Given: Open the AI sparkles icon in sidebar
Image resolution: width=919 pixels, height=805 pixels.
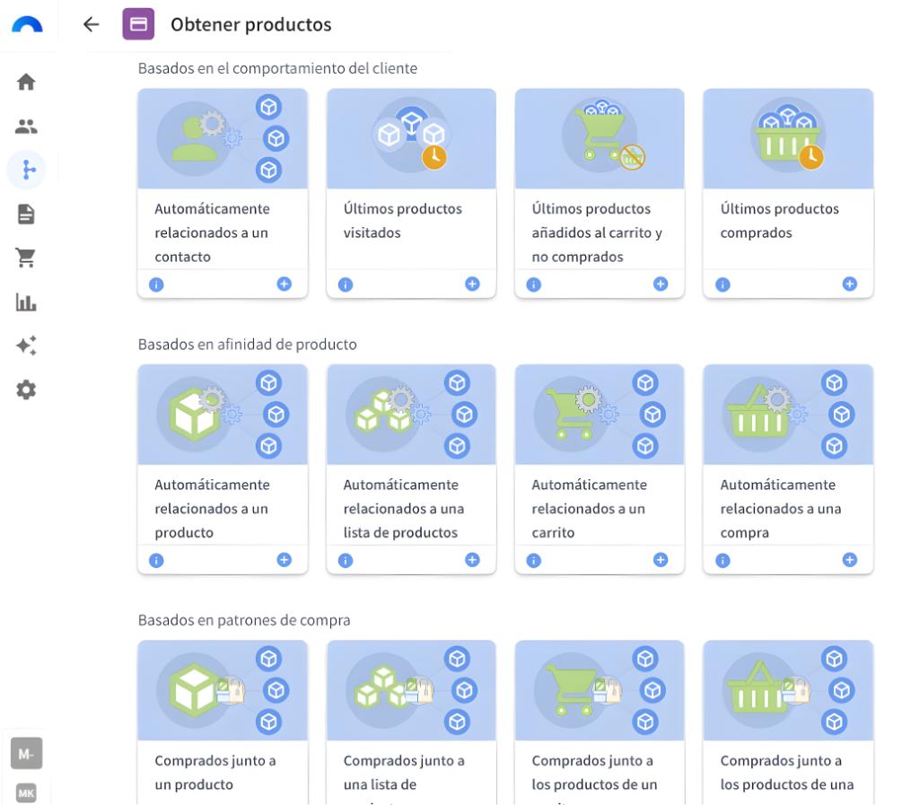Looking at the screenshot, I should tap(26, 346).
